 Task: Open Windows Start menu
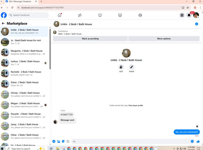[2, 148]
